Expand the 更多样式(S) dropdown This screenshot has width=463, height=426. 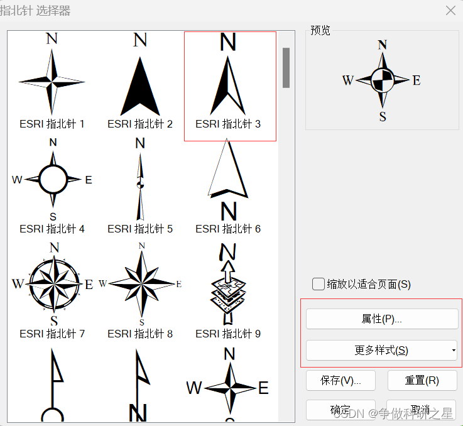[x=382, y=351]
